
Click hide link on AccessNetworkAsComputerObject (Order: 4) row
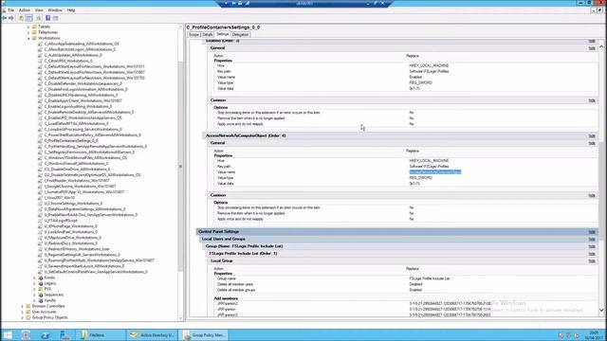click(592, 136)
